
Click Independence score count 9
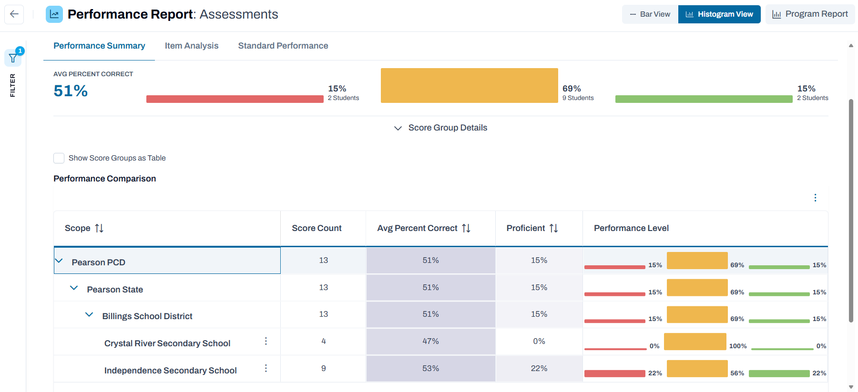tap(324, 369)
